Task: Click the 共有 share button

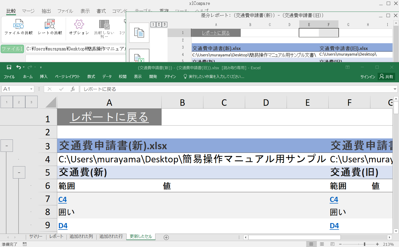Action: pos(386,77)
